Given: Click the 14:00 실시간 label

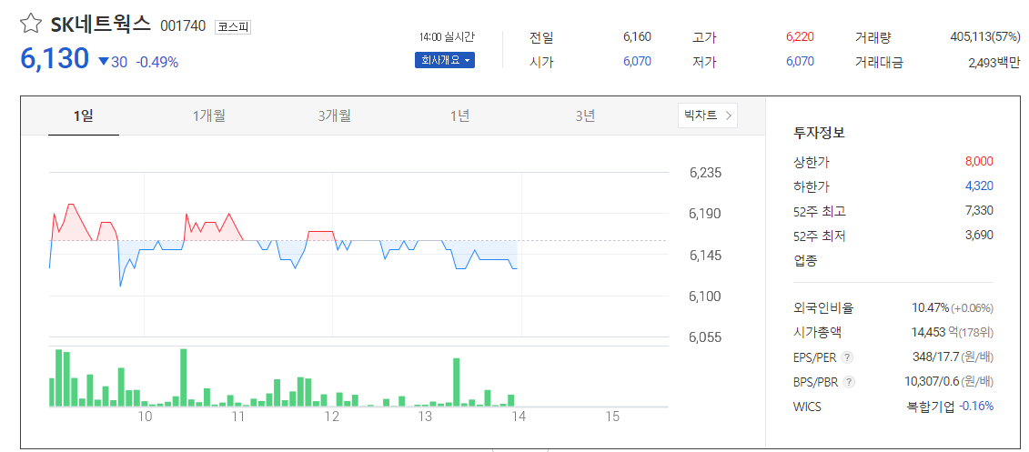Looking at the screenshot, I should 447,37.
